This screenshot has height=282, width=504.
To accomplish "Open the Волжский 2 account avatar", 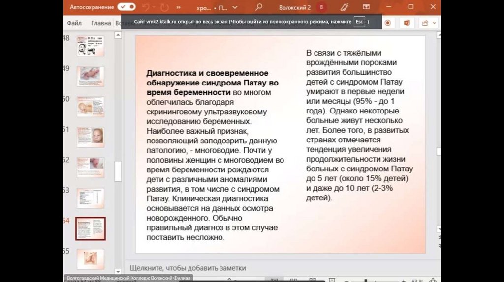I will point(321,7).
